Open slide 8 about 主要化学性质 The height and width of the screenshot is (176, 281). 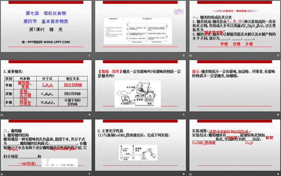pyautogui.click(x=140, y=145)
